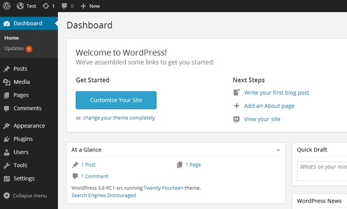Open the Pages menu

pyautogui.click(x=21, y=95)
